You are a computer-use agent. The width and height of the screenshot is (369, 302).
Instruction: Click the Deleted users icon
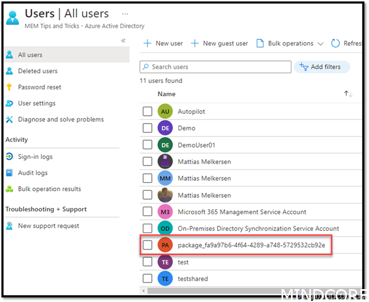9,71
